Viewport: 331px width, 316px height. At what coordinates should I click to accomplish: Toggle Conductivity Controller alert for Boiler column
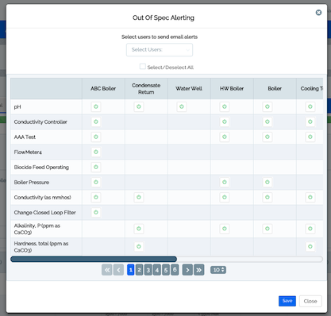pos(267,121)
